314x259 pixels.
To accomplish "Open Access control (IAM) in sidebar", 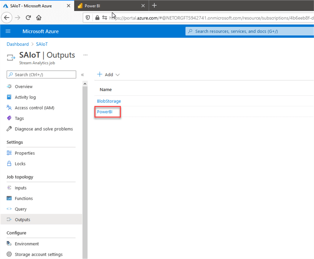I will point(34,108).
